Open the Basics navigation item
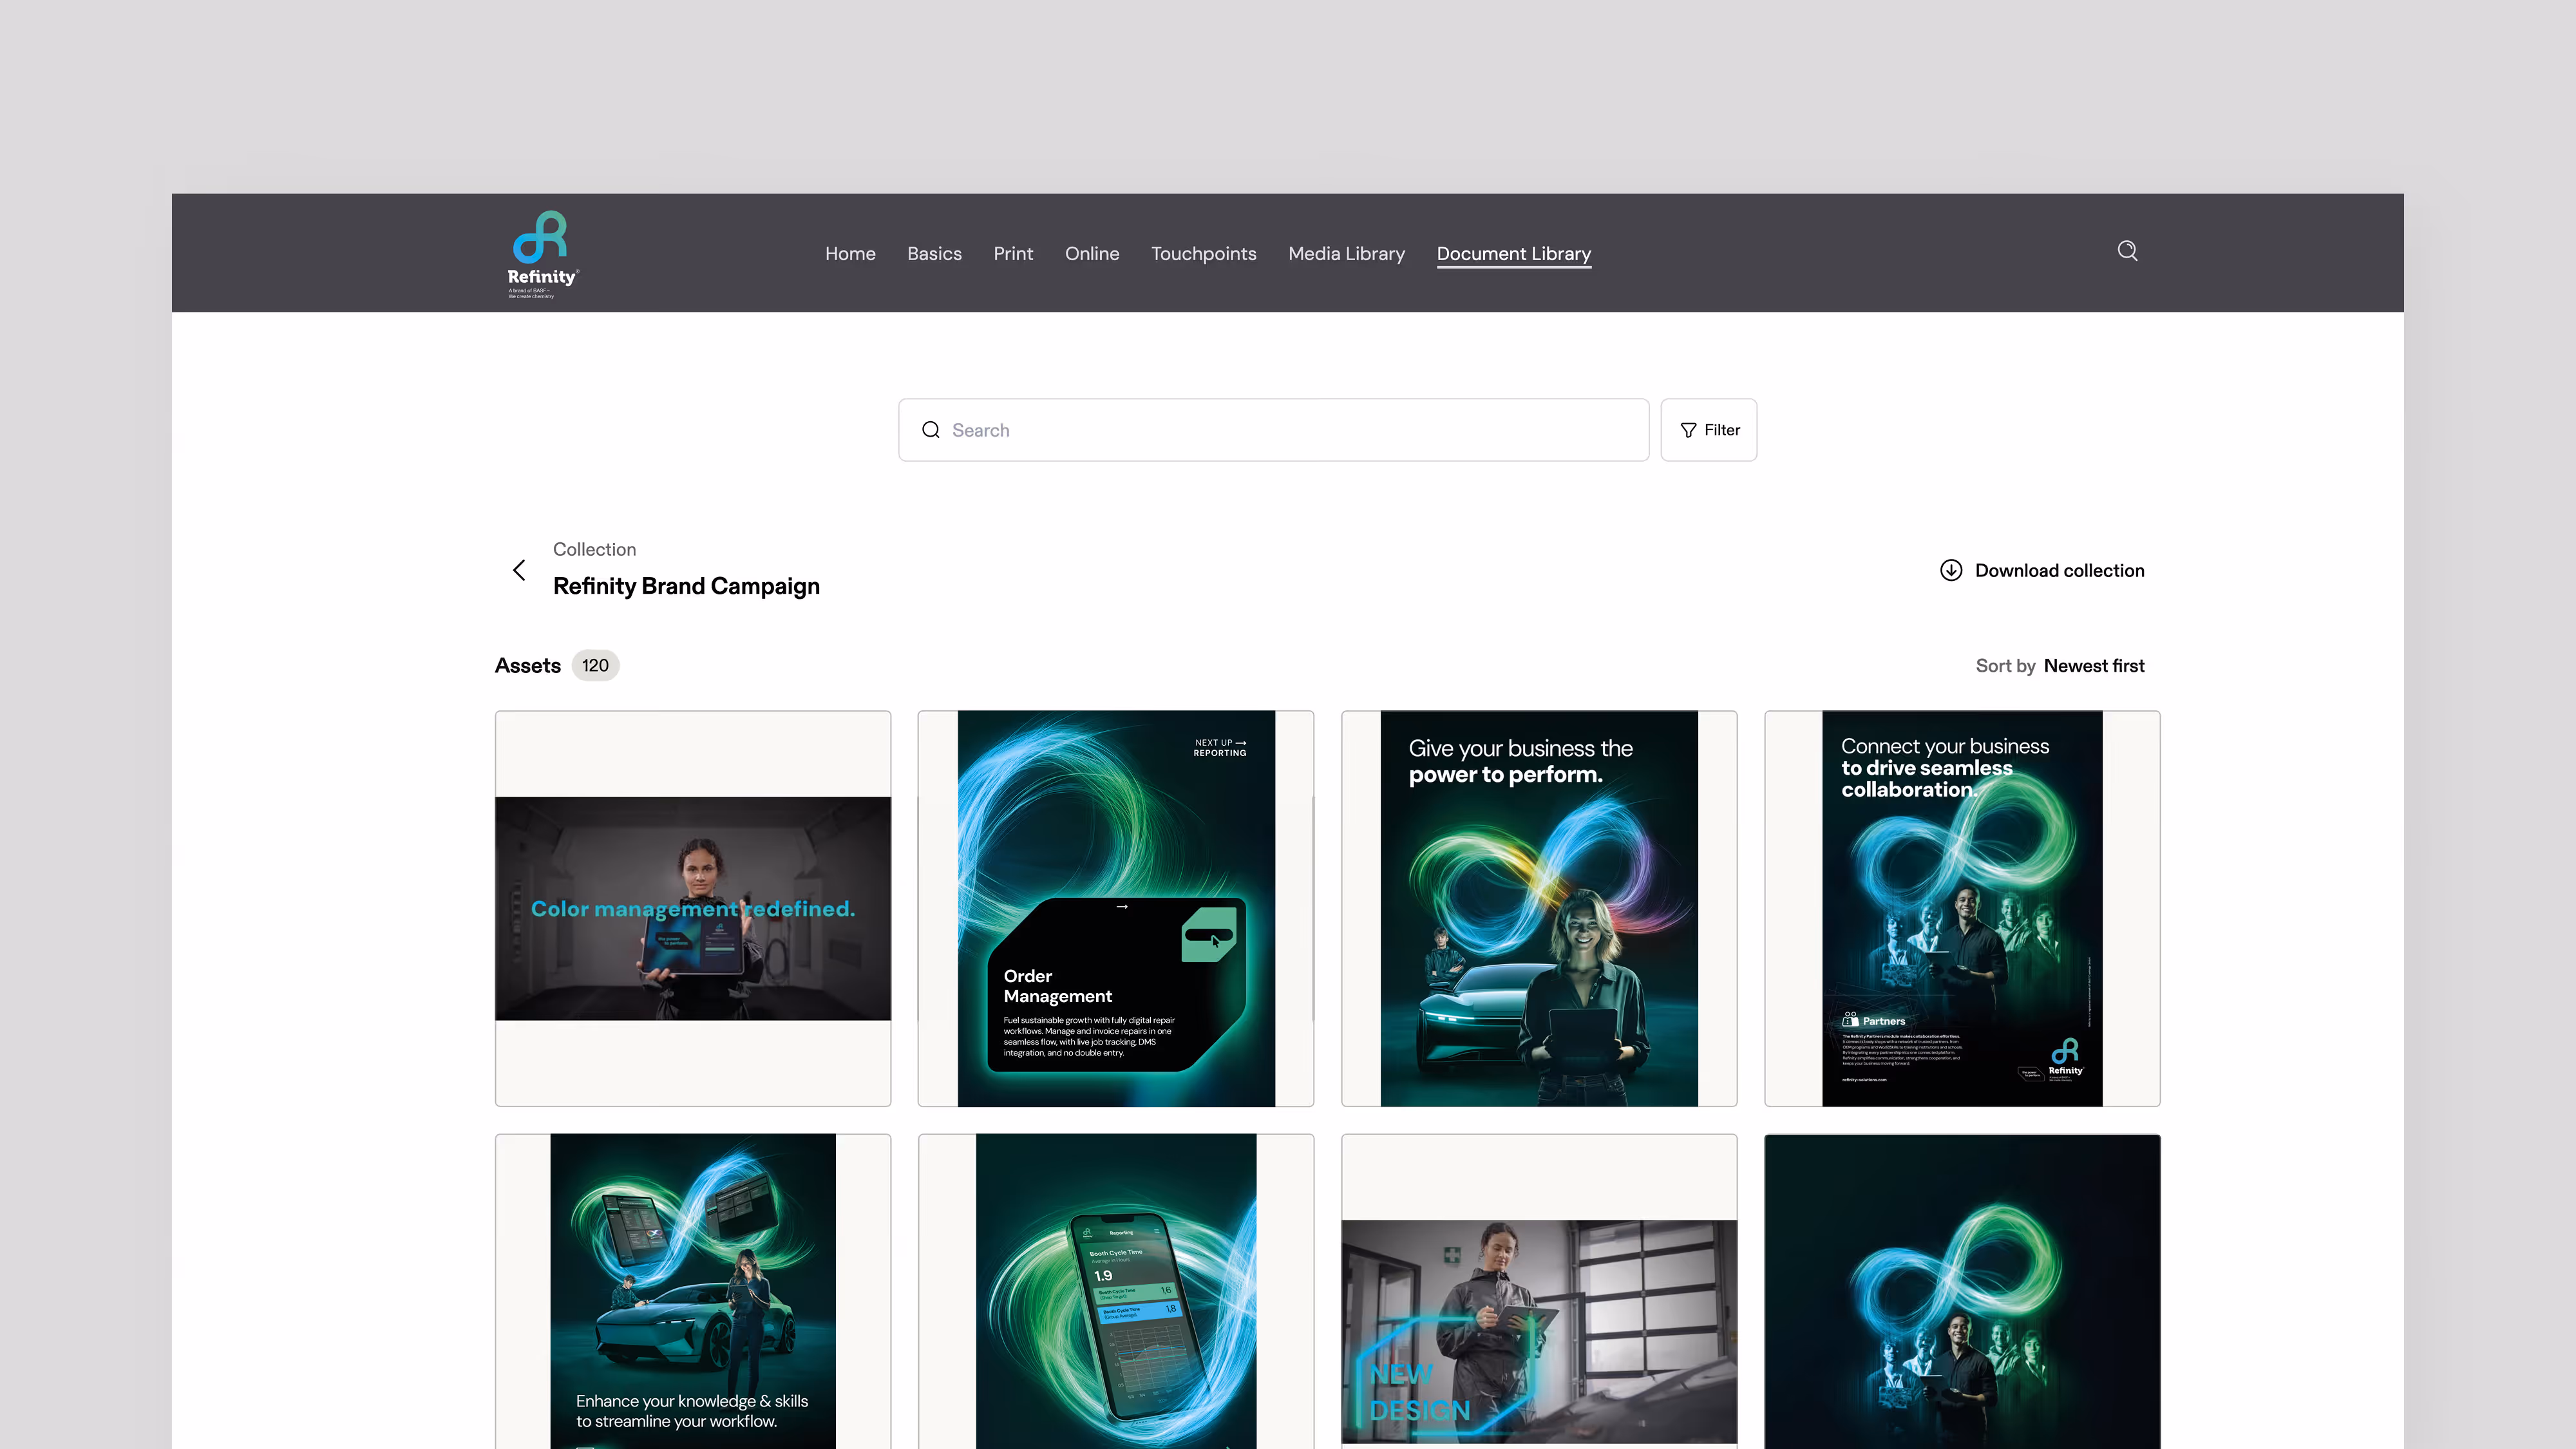This screenshot has height=1449, width=2576. (934, 254)
